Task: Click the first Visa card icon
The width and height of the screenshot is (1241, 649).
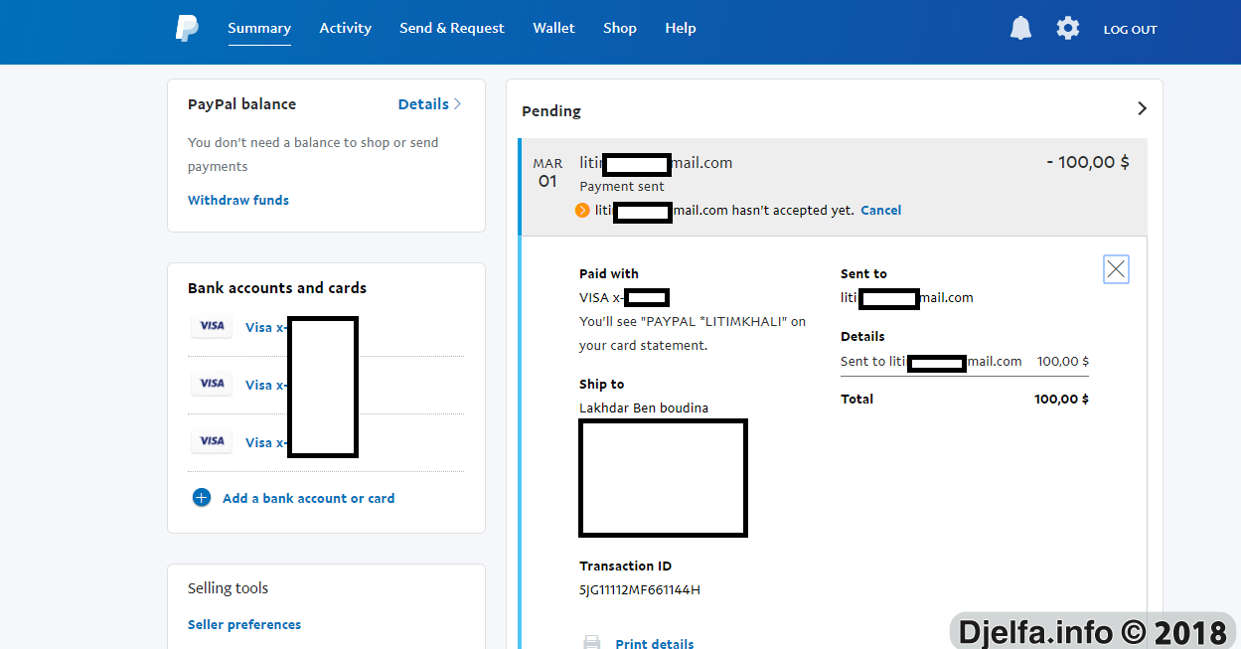Action: click(x=212, y=326)
